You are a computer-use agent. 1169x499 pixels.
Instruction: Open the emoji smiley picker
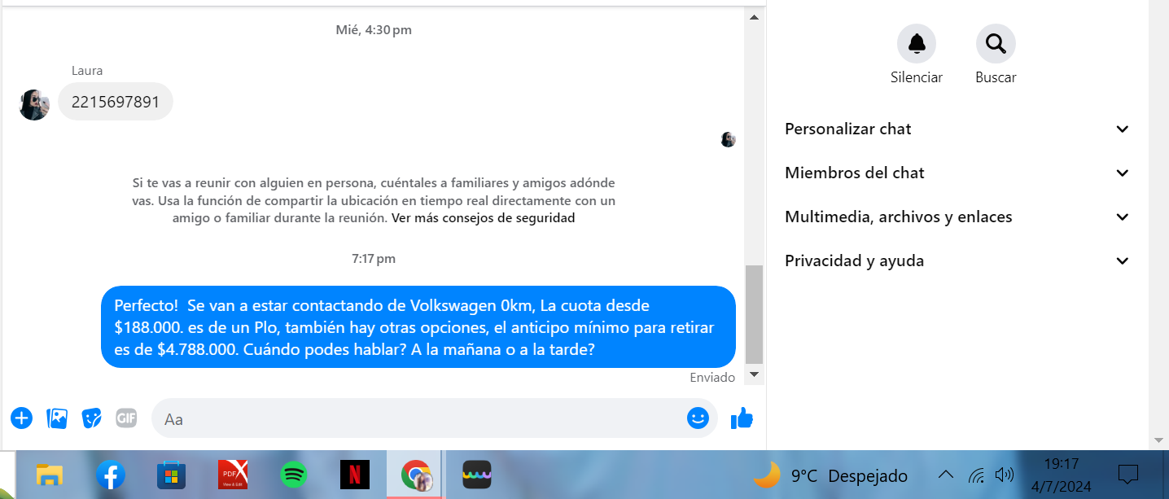[x=698, y=418]
